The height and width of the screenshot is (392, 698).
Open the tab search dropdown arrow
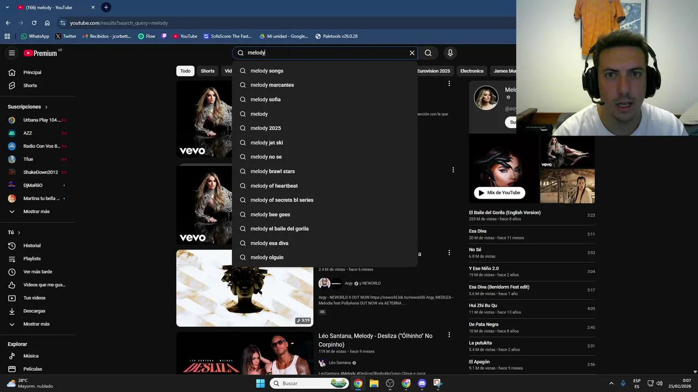(x=7, y=7)
